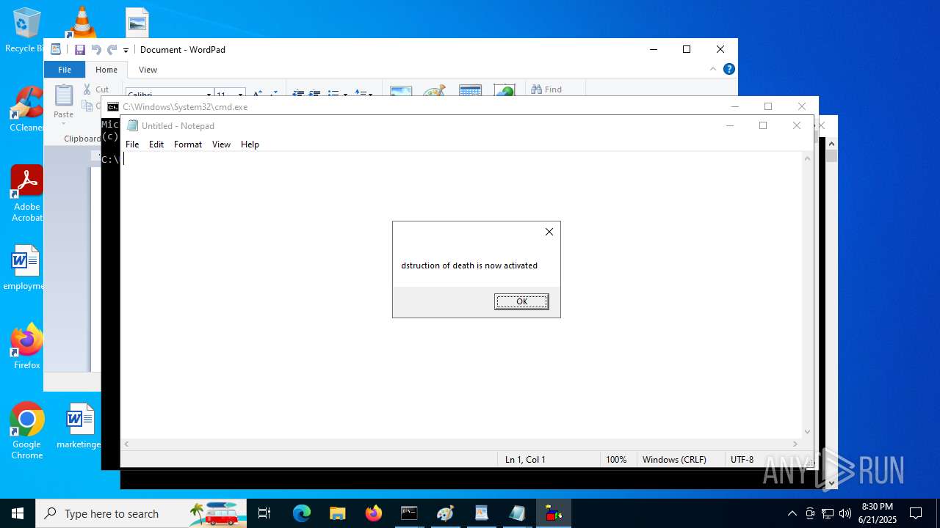
Task: Open Notepad's Edit menu
Action: [x=156, y=144]
